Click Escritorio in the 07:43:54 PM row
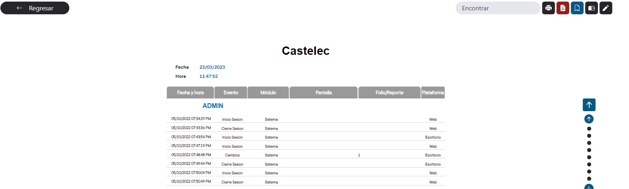This screenshot has height=189, width=629. 433,137
